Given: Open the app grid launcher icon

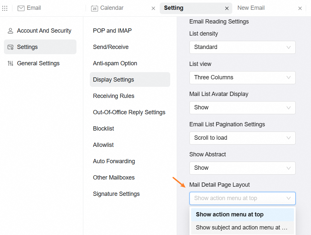Looking at the screenshot, I should pos(5,8).
